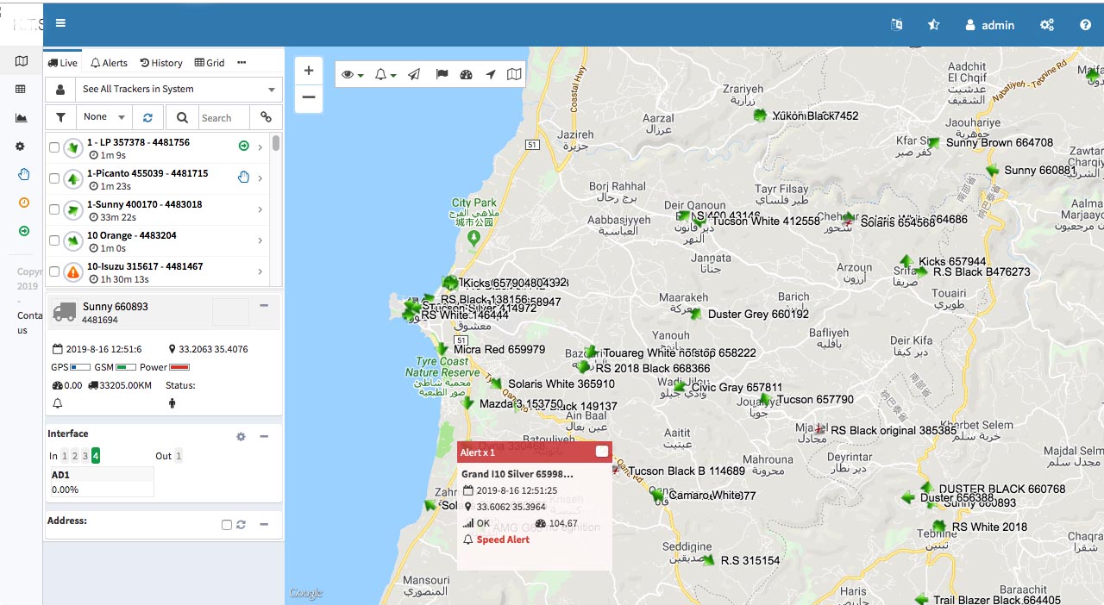The image size is (1104, 605).
Task: Check the 10-Isuzu 315617 checkbox
Action: tap(54, 271)
